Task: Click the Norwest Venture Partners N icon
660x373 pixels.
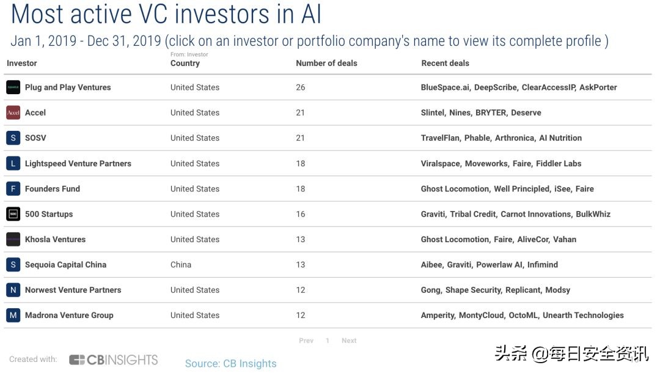Action: pyautogui.click(x=13, y=290)
